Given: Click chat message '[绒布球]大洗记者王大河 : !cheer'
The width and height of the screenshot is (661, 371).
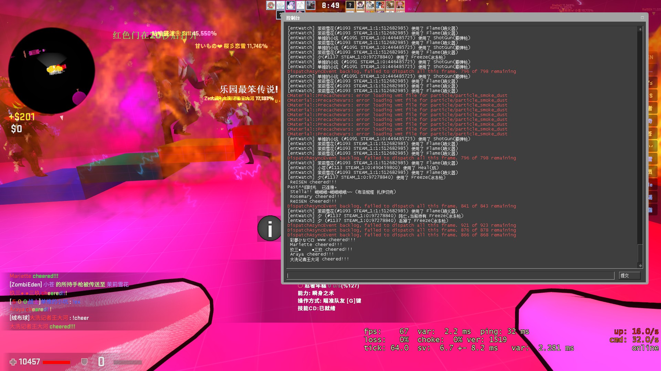Looking at the screenshot, I should tap(49, 318).
